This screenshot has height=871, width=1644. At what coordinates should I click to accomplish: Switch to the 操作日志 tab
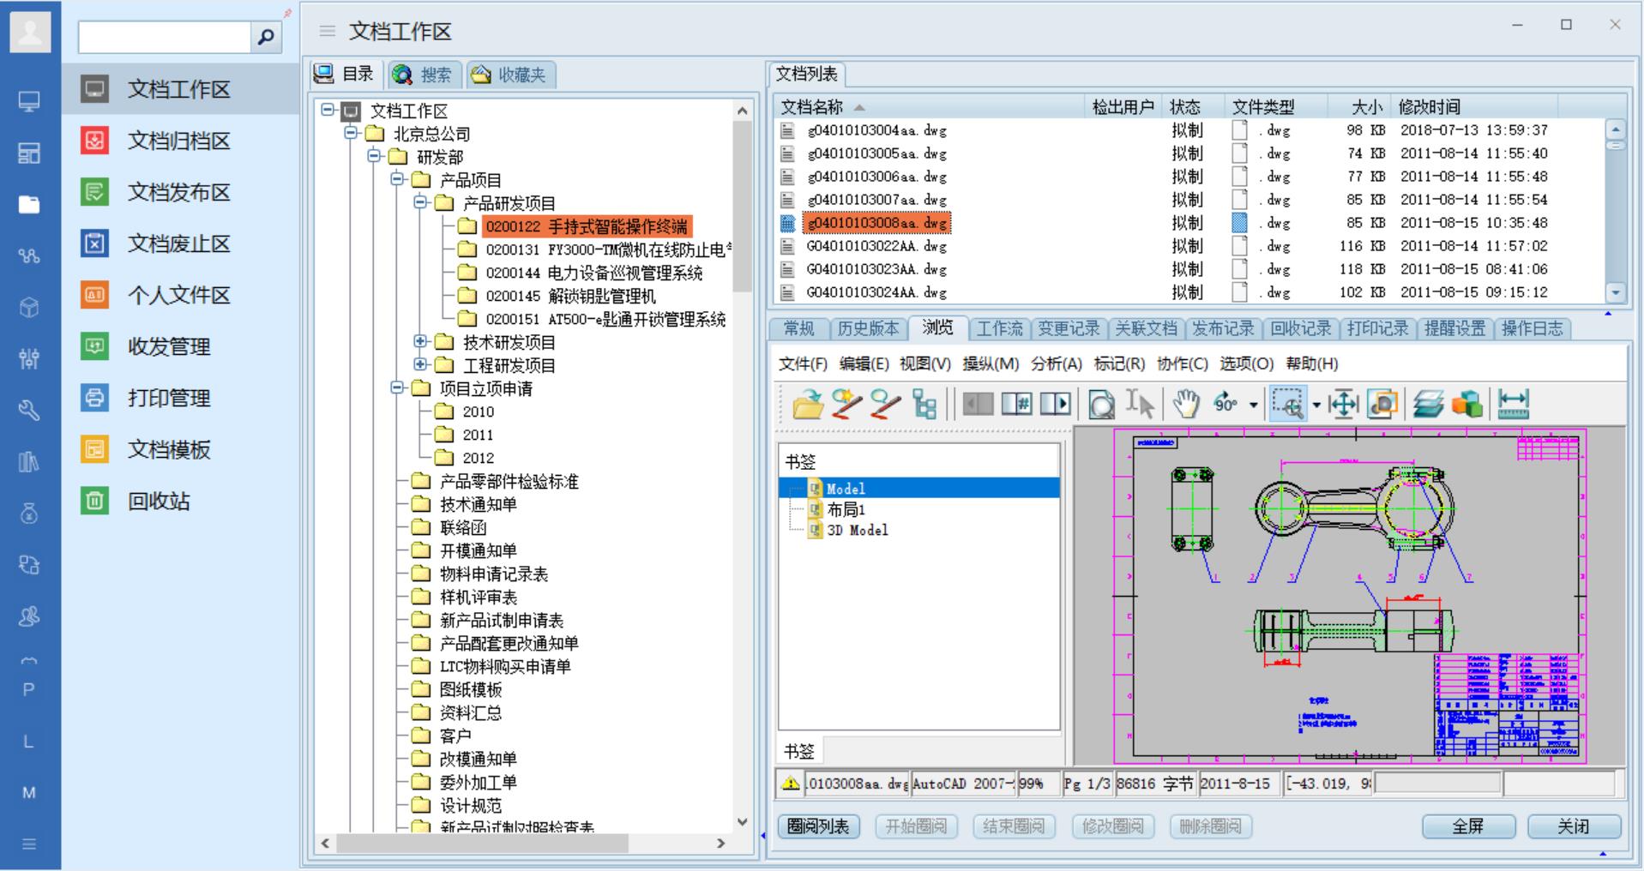tap(1532, 328)
